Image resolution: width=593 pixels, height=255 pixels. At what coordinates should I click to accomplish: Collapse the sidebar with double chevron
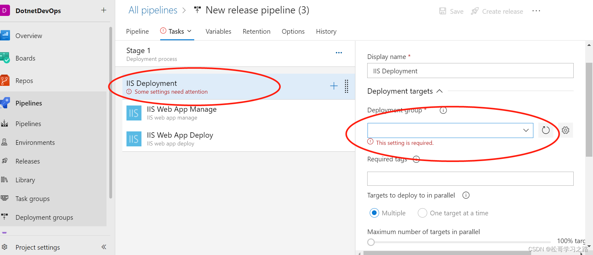[x=104, y=247]
